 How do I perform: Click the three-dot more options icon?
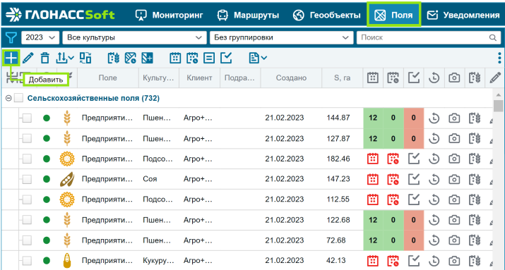499,58
